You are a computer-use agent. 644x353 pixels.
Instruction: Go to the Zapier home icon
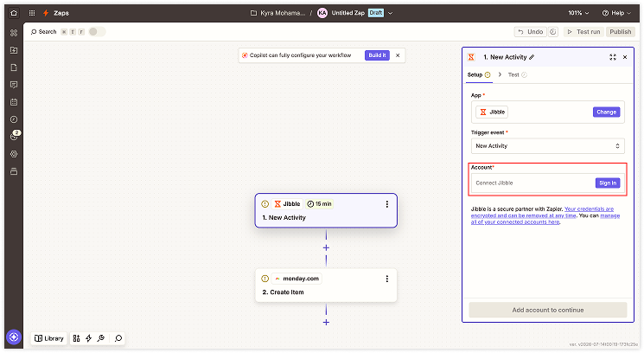pyautogui.click(x=14, y=13)
